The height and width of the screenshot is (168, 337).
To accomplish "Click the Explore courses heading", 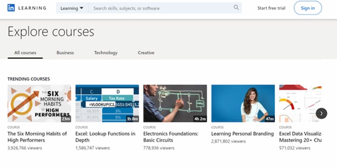I will (x=51, y=32).
